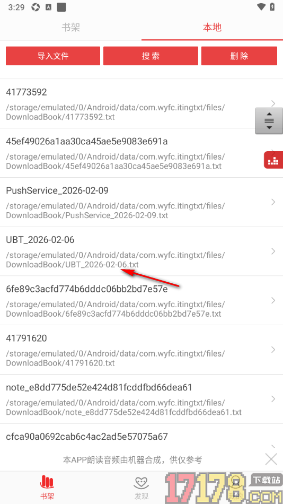This screenshot has width=283, height=504.
Task: Tap the red audio equalizer floating icon
Action: coord(273,160)
